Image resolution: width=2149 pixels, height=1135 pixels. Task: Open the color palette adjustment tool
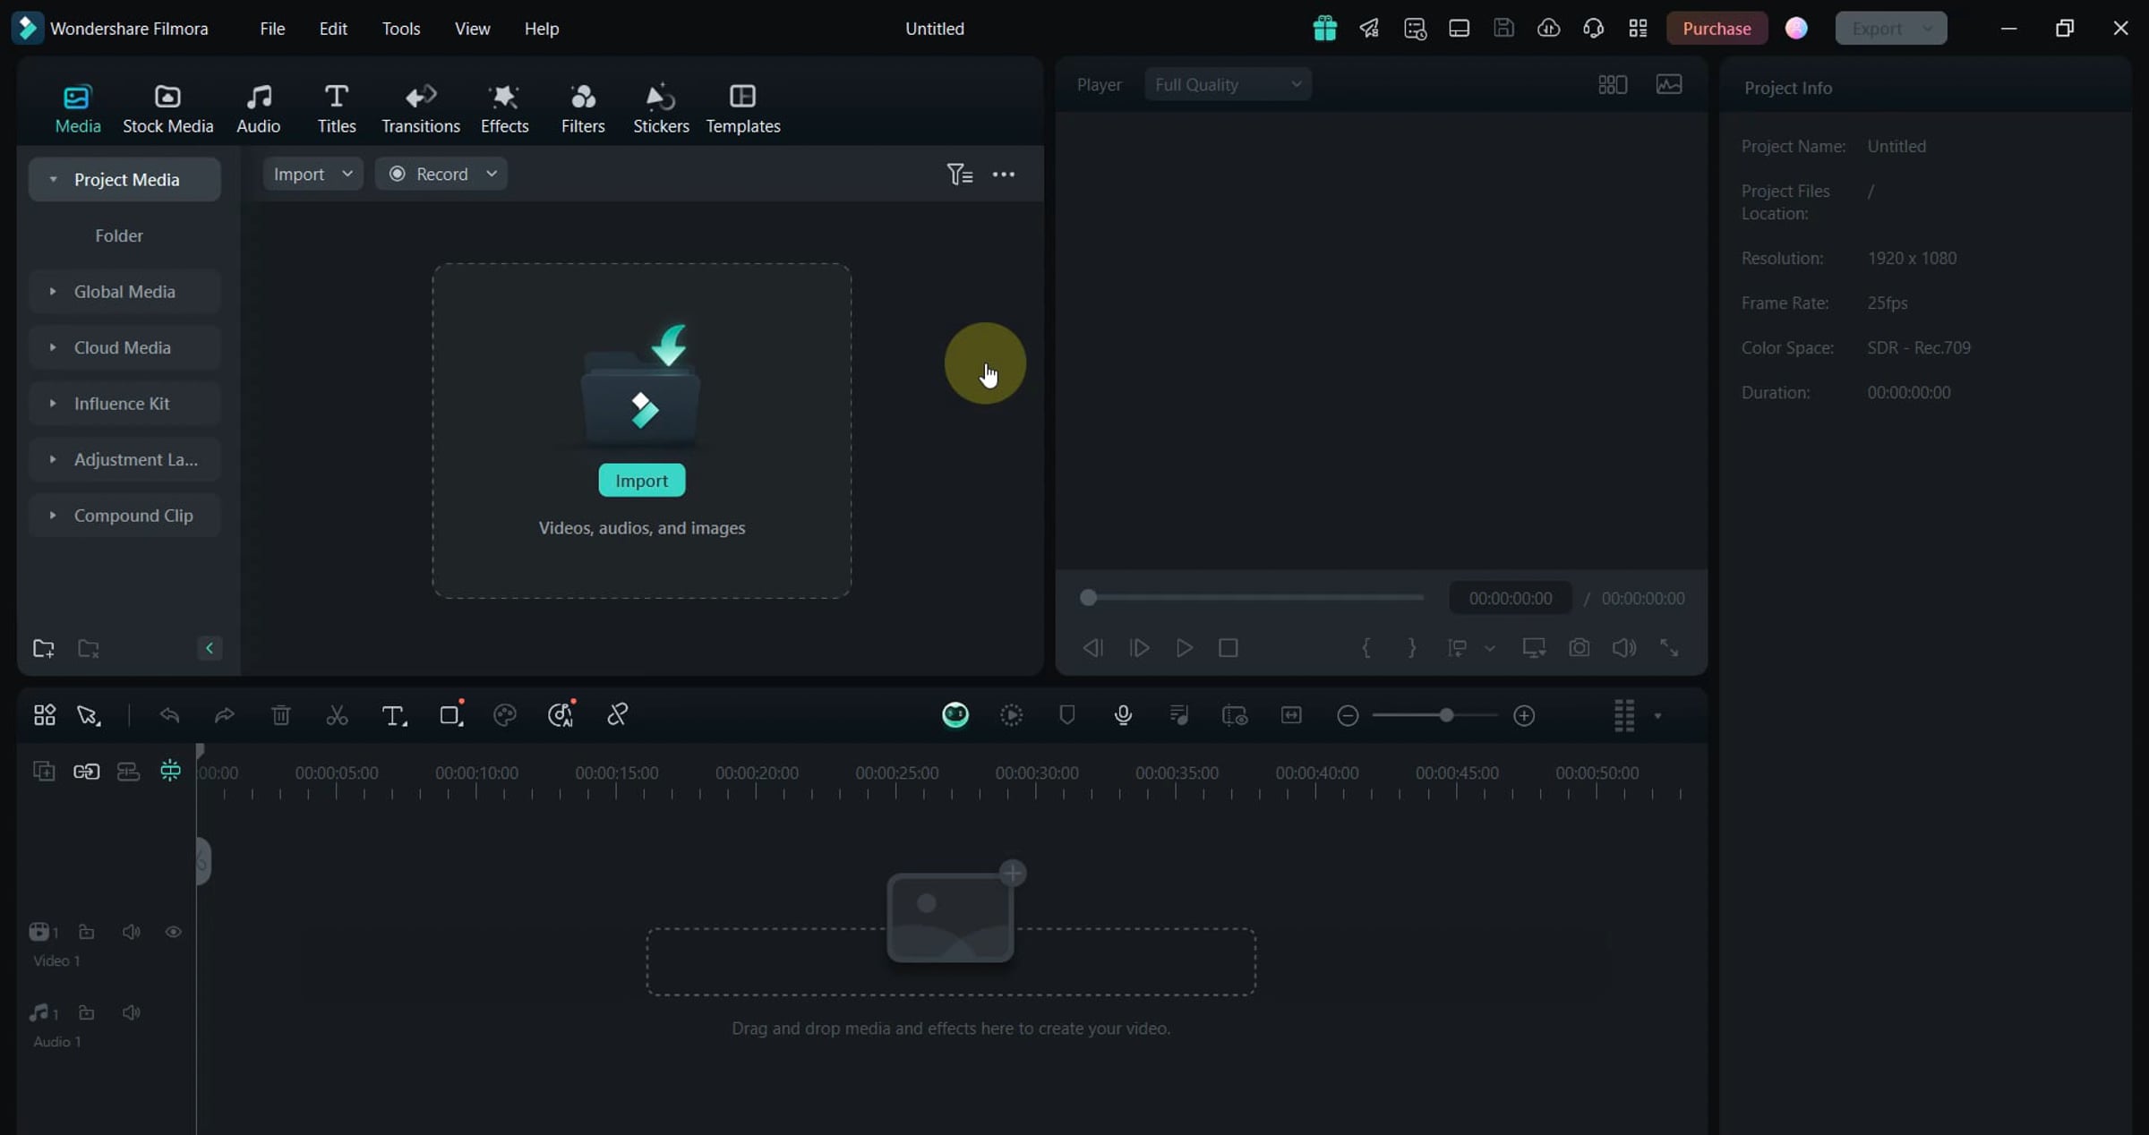click(505, 715)
